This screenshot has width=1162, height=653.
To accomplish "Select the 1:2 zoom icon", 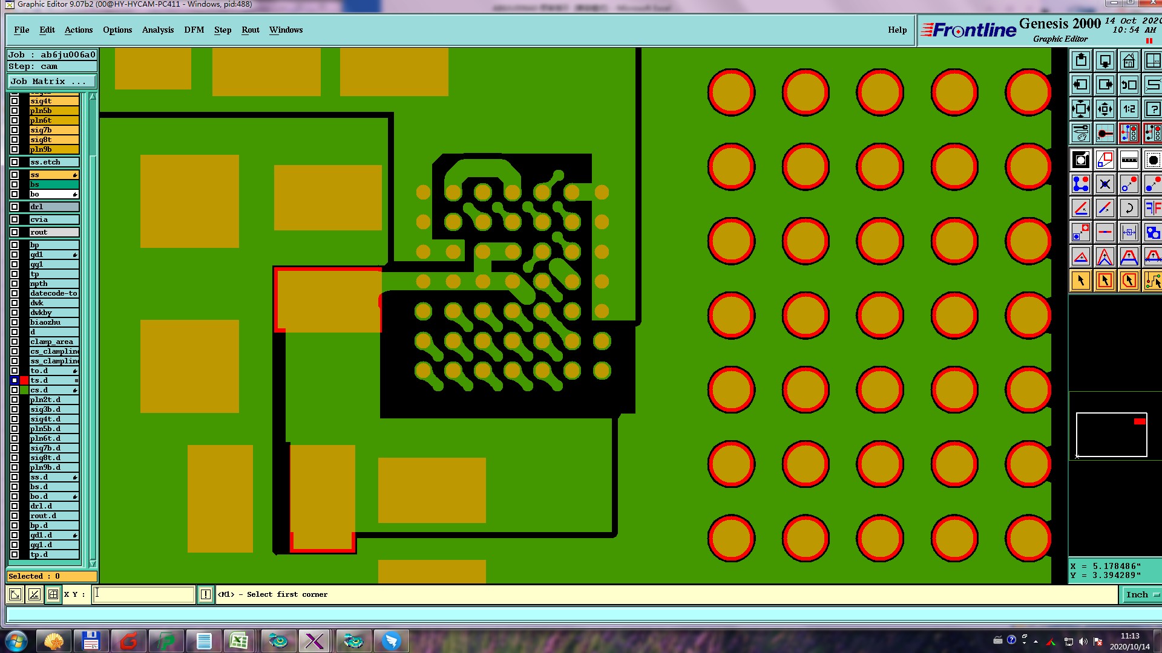I will click(x=1129, y=109).
